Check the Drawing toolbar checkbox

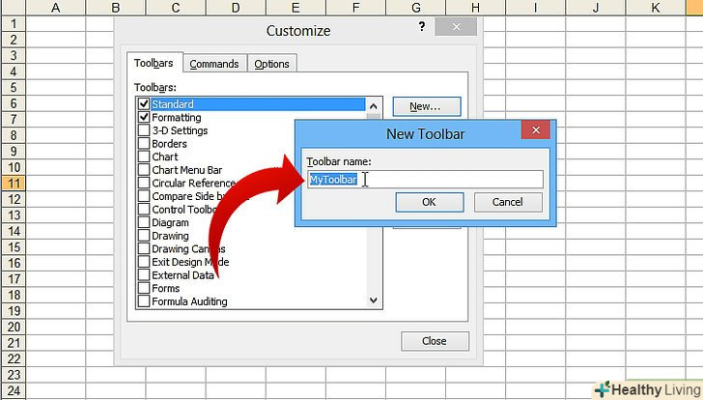coord(144,236)
